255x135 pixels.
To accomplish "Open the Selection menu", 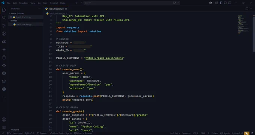I will [x=24, y=3].
